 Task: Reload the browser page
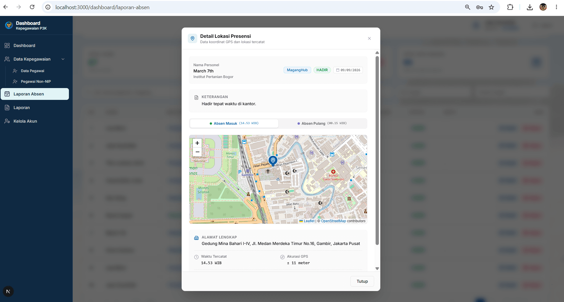point(32,7)
